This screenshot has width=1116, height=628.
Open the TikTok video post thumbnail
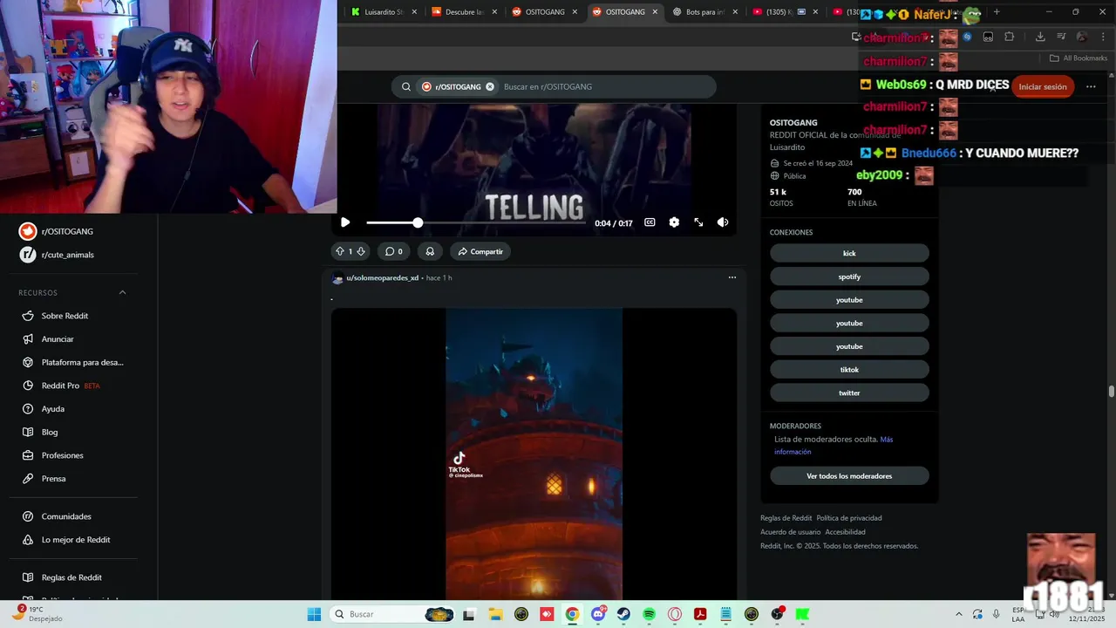click(534, 454)
